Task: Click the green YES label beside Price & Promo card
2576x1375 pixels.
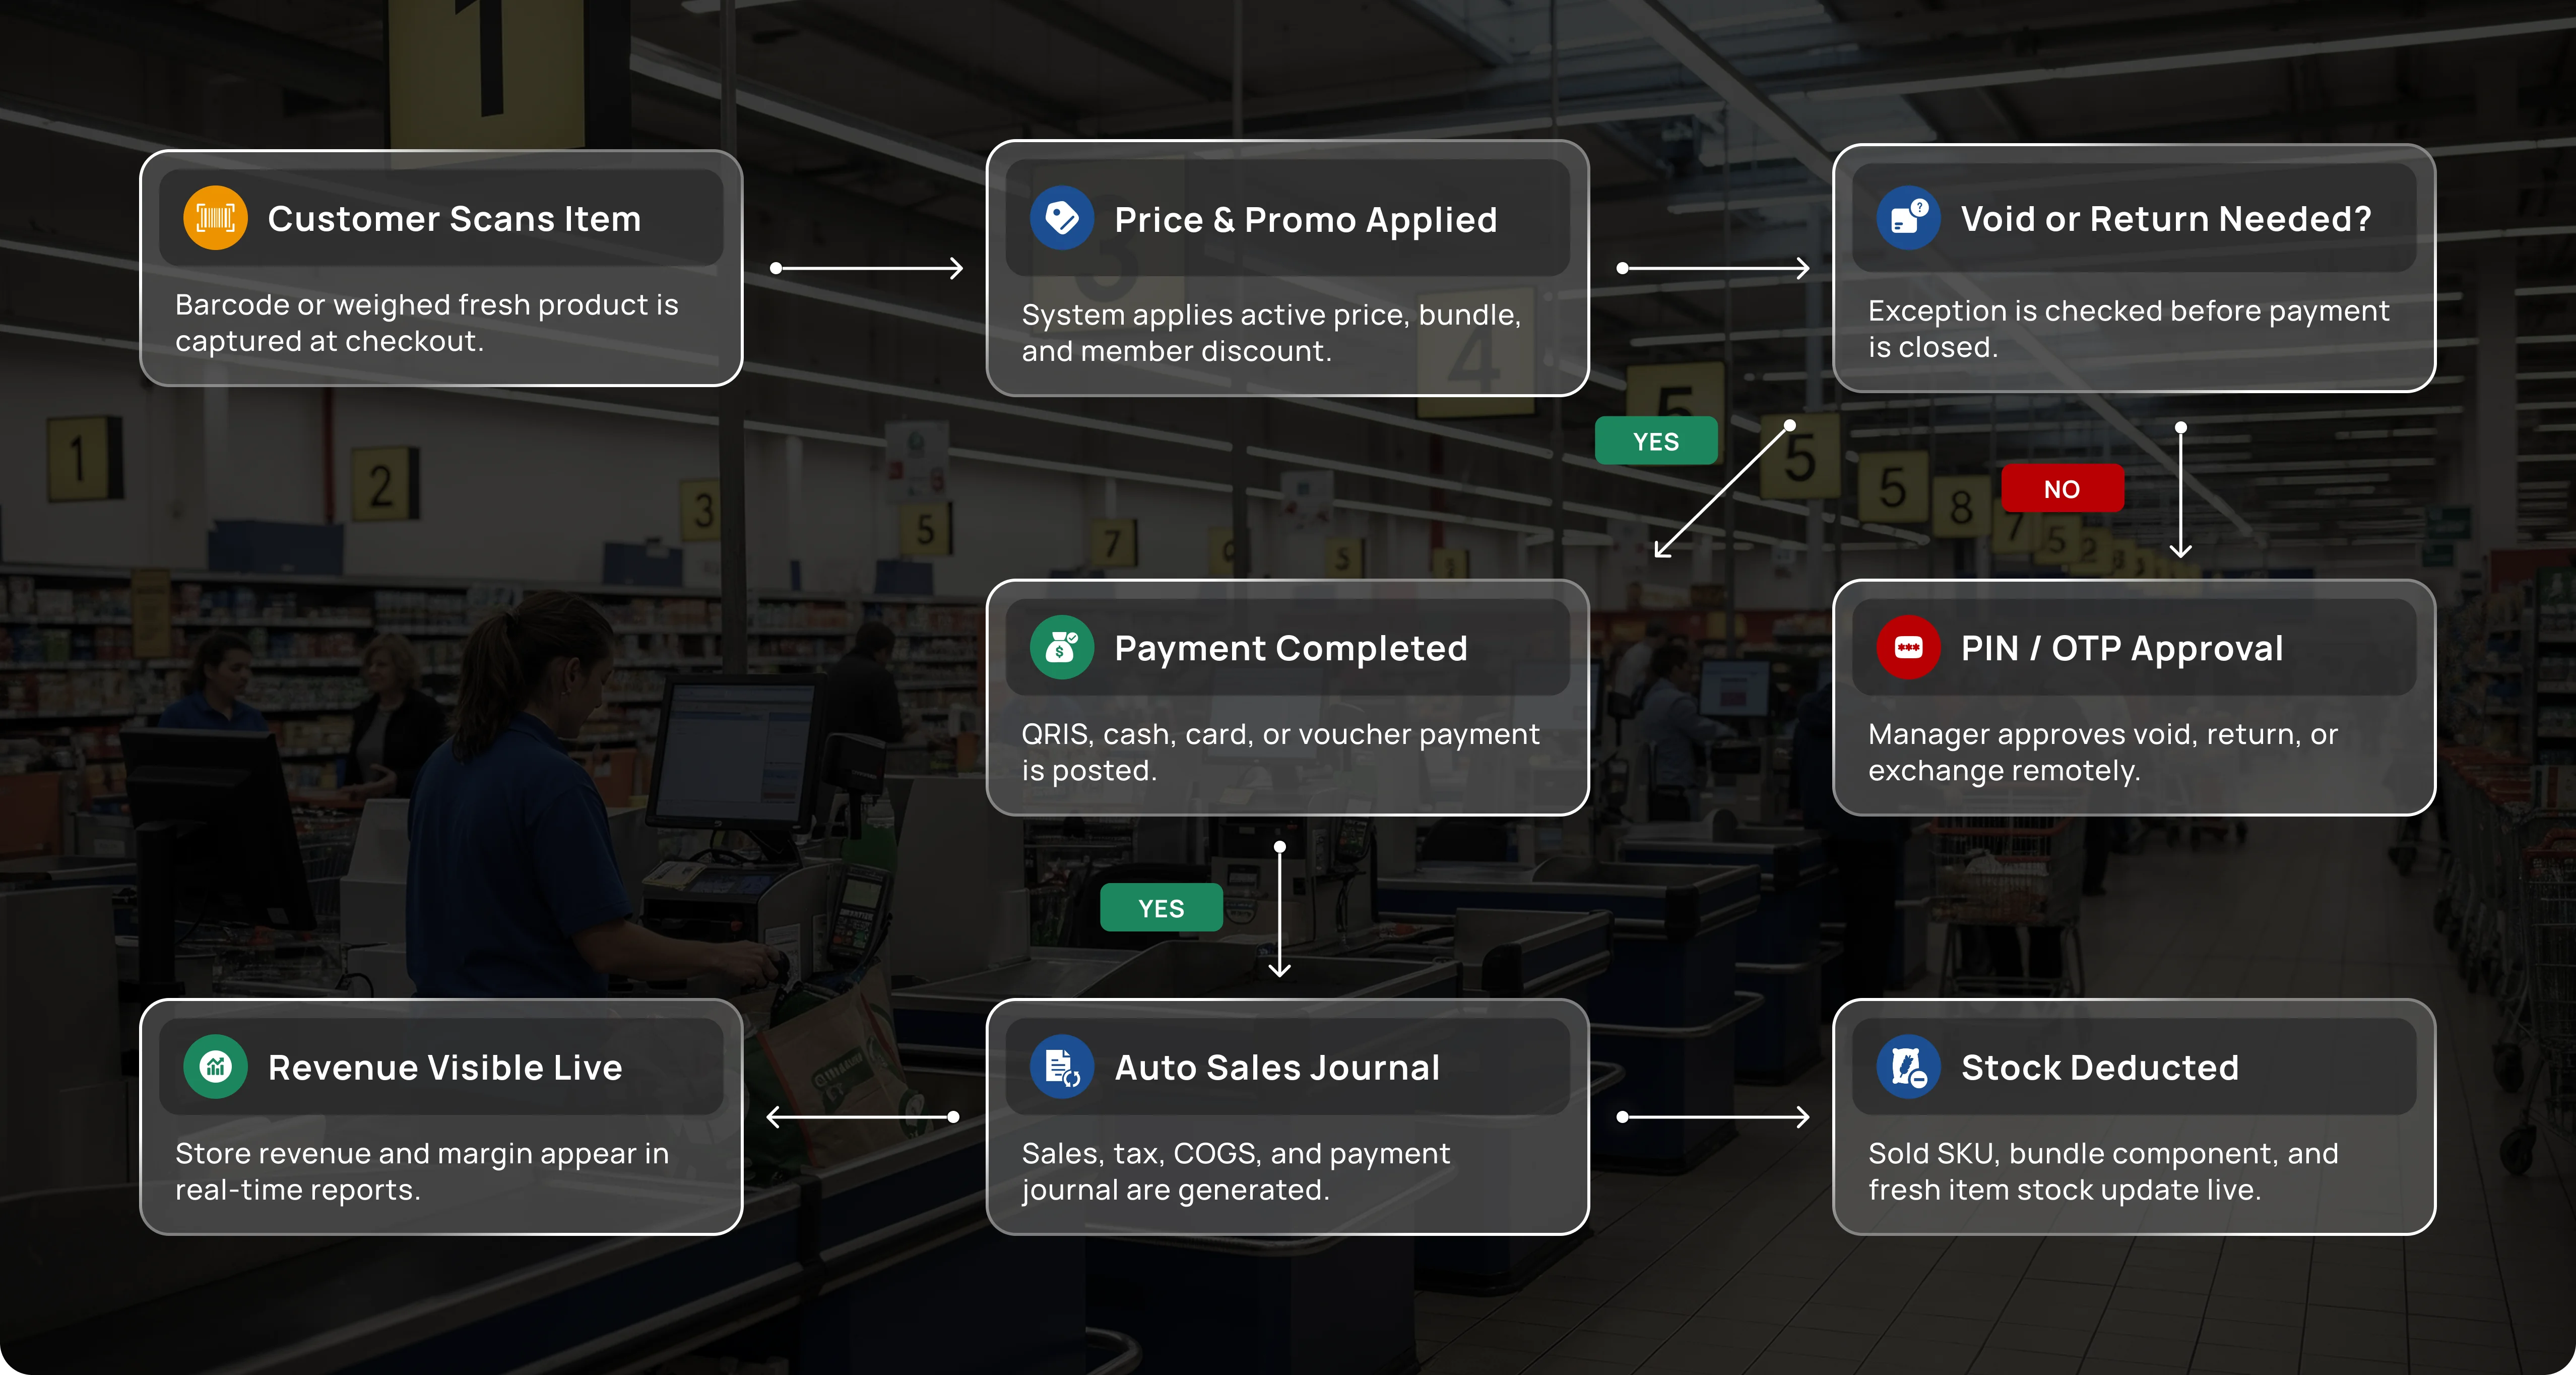Action: pos(1656,441)
